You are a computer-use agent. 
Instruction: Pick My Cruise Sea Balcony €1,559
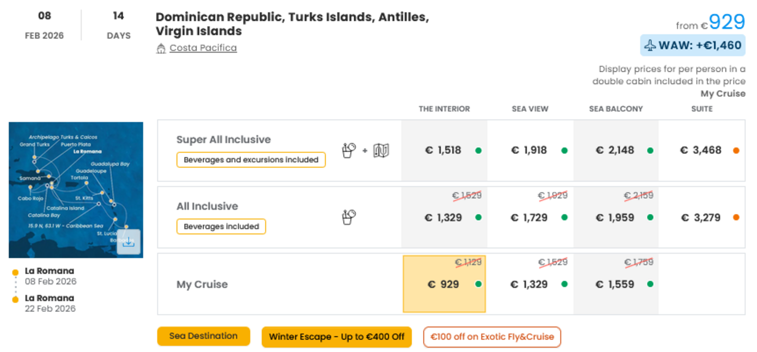pyautogui.click(x=616, y=284)
